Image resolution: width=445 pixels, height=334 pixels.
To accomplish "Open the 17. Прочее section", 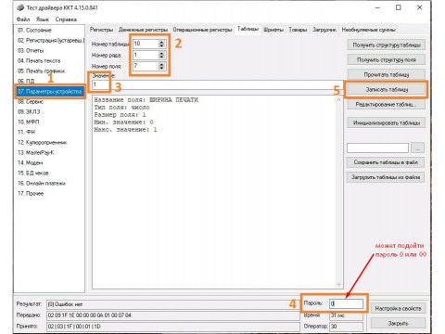I will [x=31, y=193].
